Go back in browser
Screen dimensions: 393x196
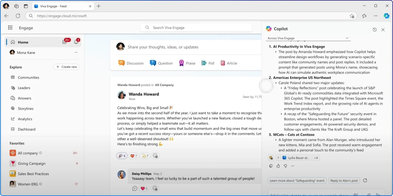tap(7, 16)
